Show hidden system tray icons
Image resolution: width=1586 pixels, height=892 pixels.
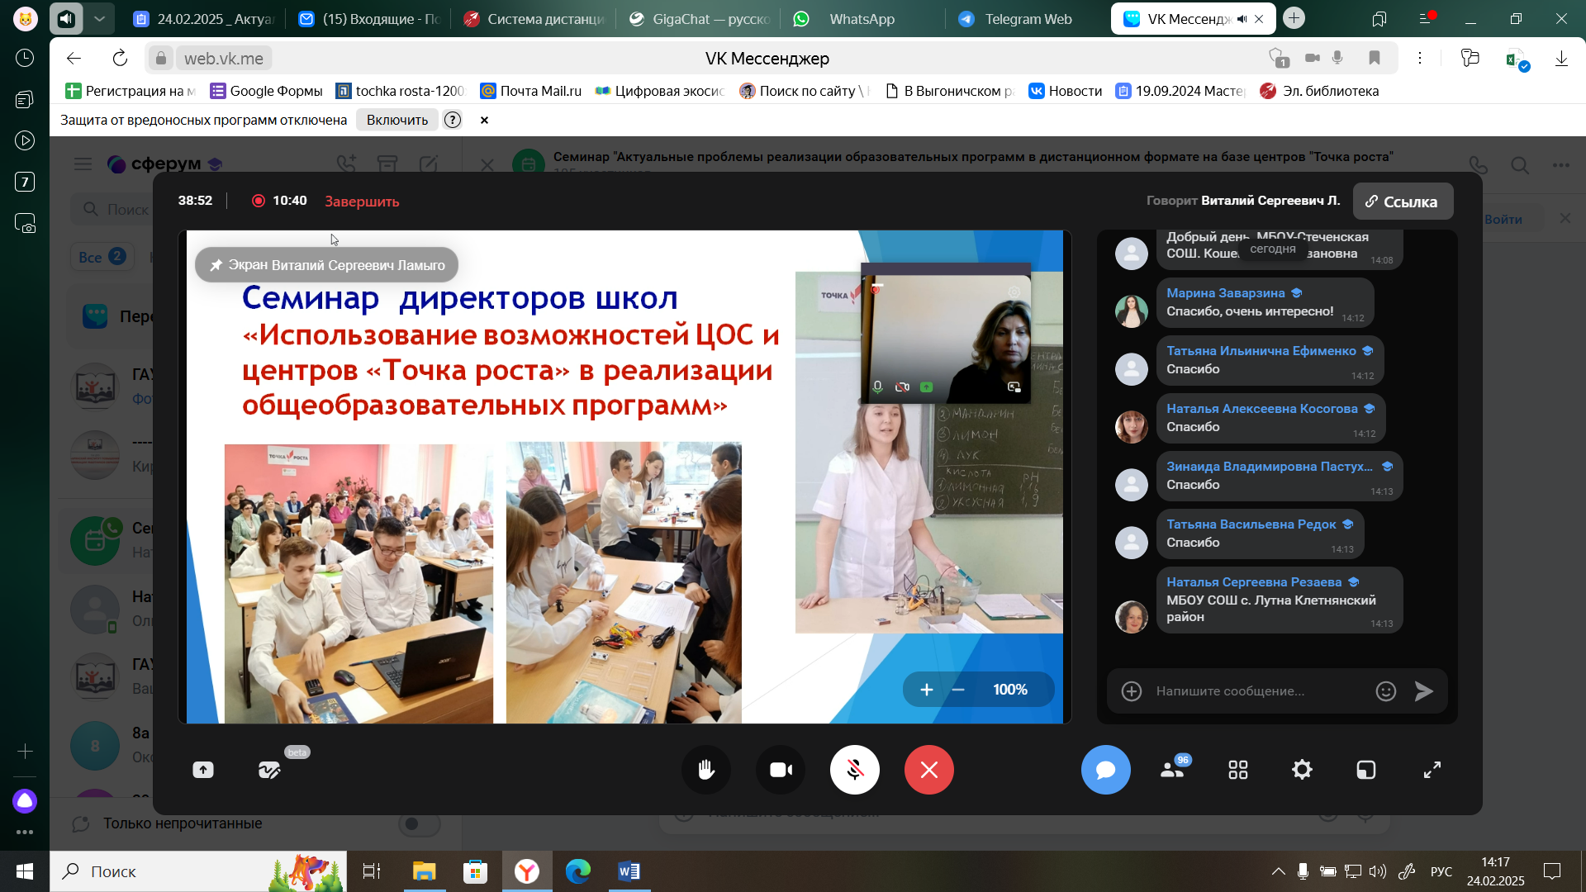(1278, 871)
